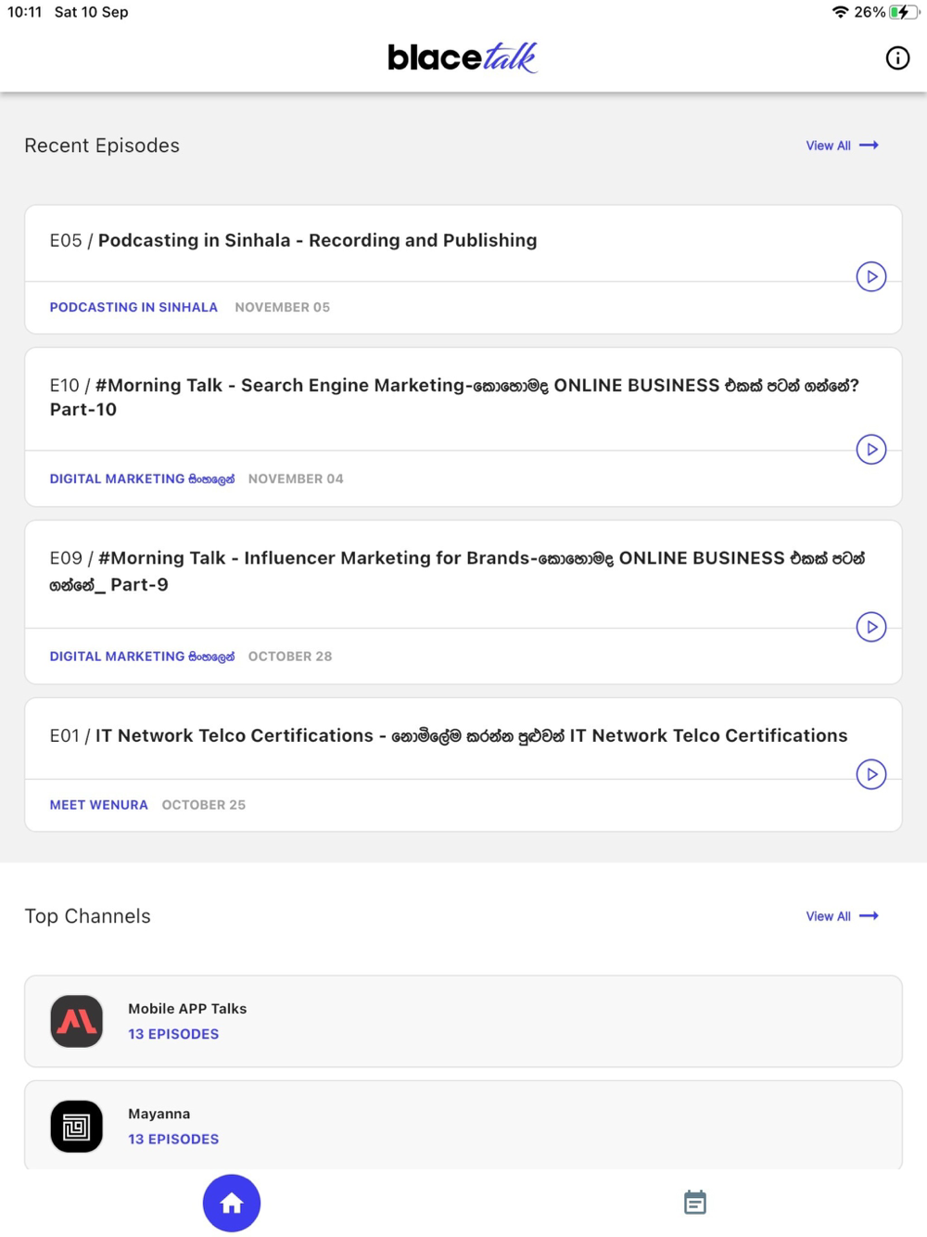The image size is (927, 1237).
Task: Open the info icon in header
Action: 896,58
